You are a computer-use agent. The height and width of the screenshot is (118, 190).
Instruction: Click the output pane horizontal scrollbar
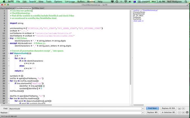click(139, 105)
